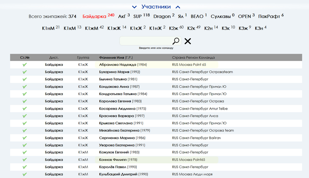Click team text RUS Санкт-Петербург Вайгач
This screenshot has height=178, width=309.
pyautogui.click(x=196, y=138)
